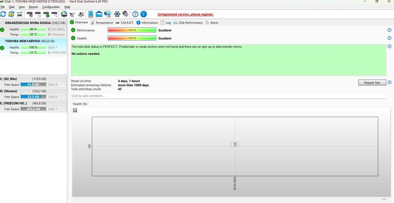Switch to the Information tab
Image resolution: width=394 pixels, height=203 pixels.
coord(147,22)
